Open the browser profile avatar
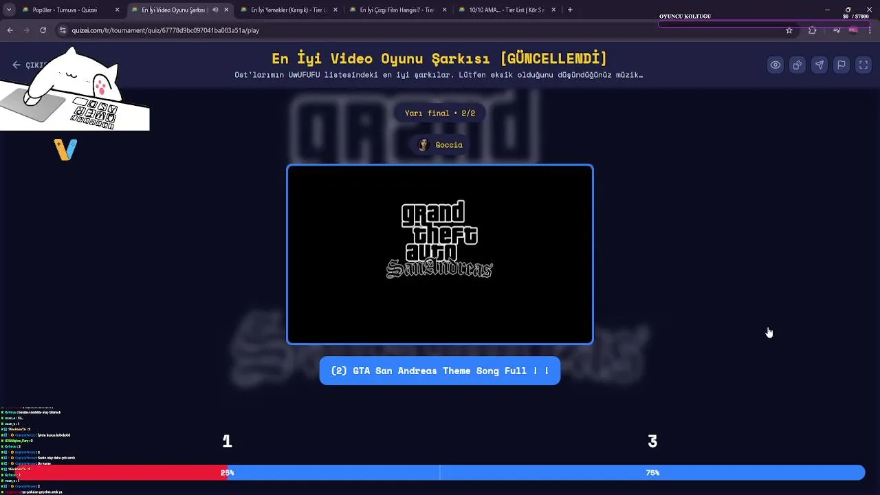Screen dimensions: 880x495 (x=853, y=30)
